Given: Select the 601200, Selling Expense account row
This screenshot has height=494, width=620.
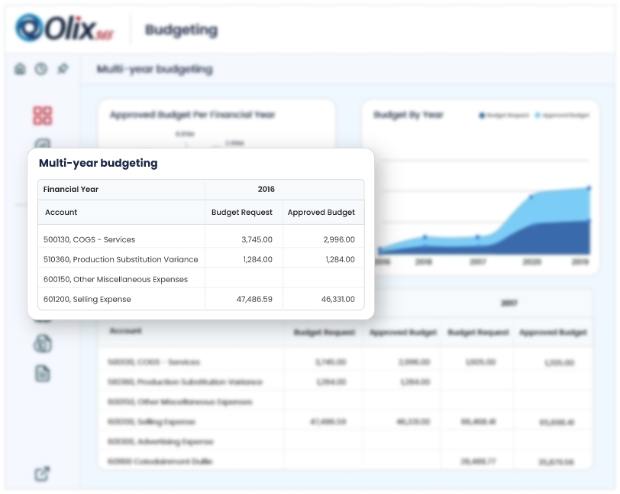Looking at the screenshot, I should (87, 299).
